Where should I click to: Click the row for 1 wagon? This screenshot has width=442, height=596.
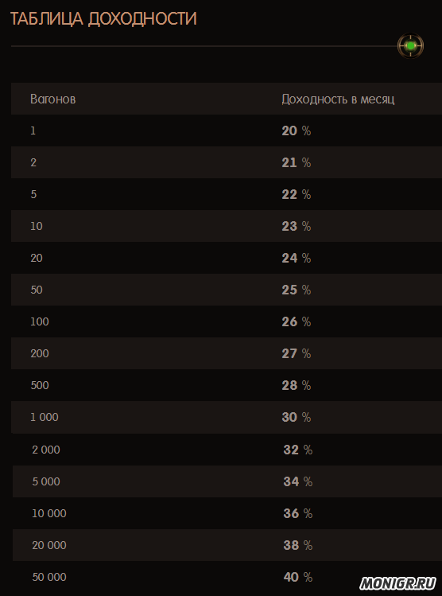(227, 130)
